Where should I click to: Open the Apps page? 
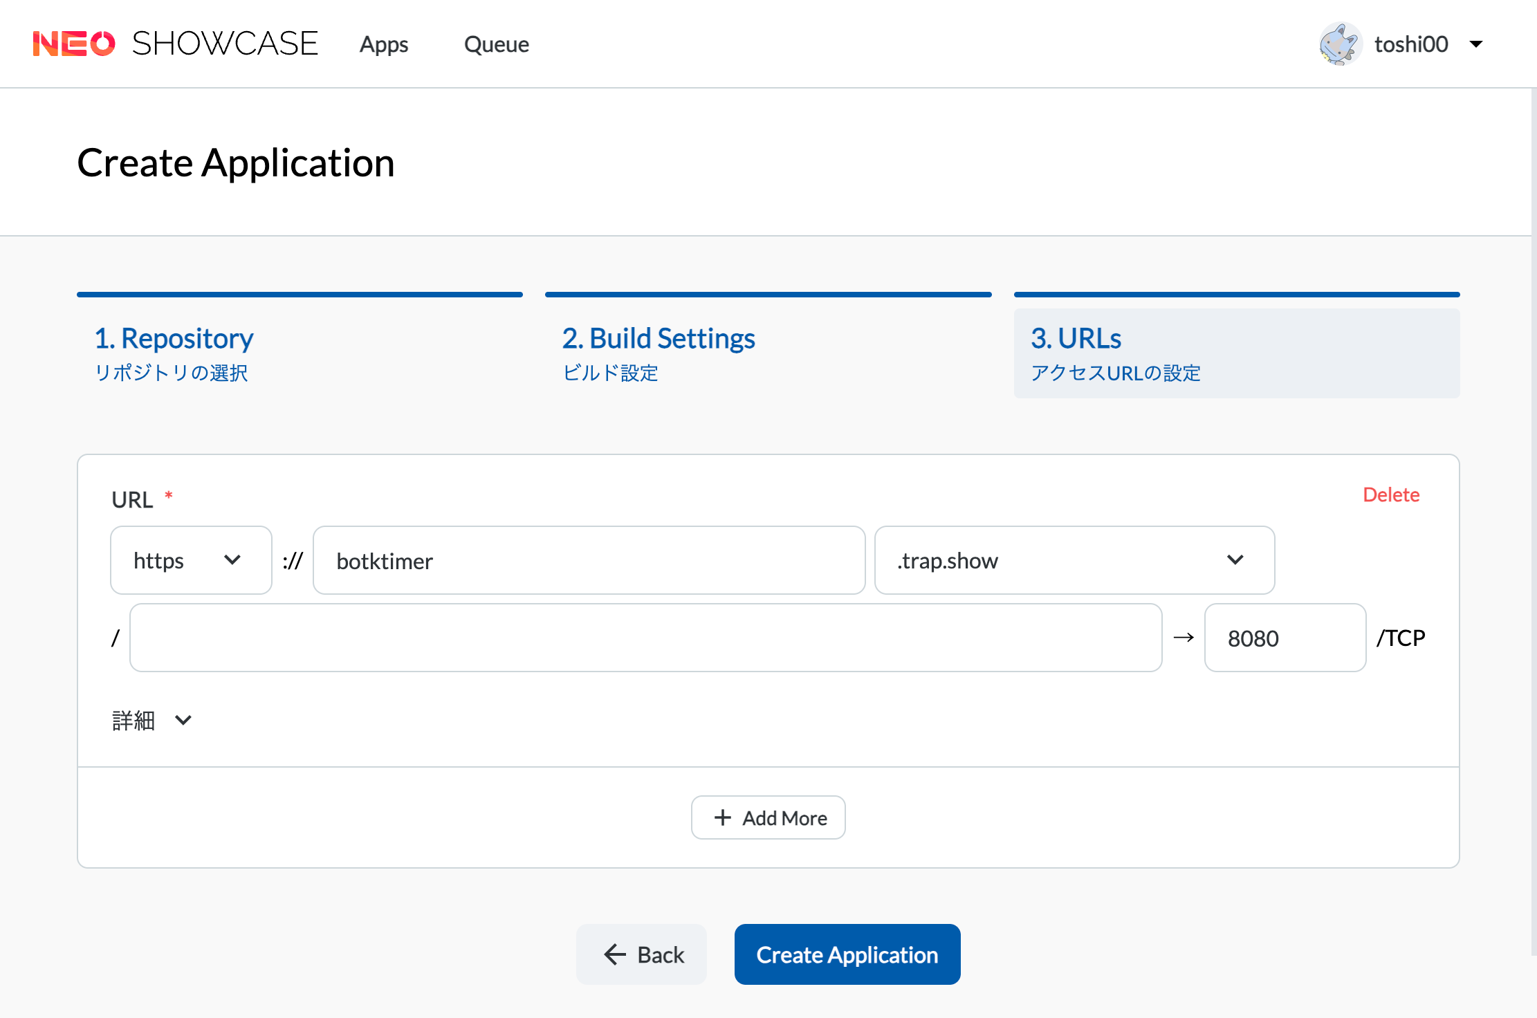(384, 44)
